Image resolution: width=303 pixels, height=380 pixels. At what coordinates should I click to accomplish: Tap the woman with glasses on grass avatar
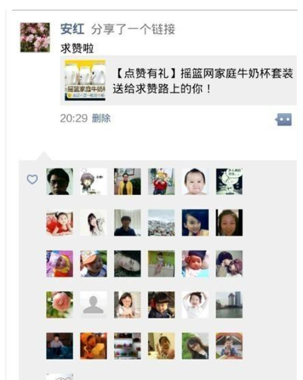pos(195,346)
